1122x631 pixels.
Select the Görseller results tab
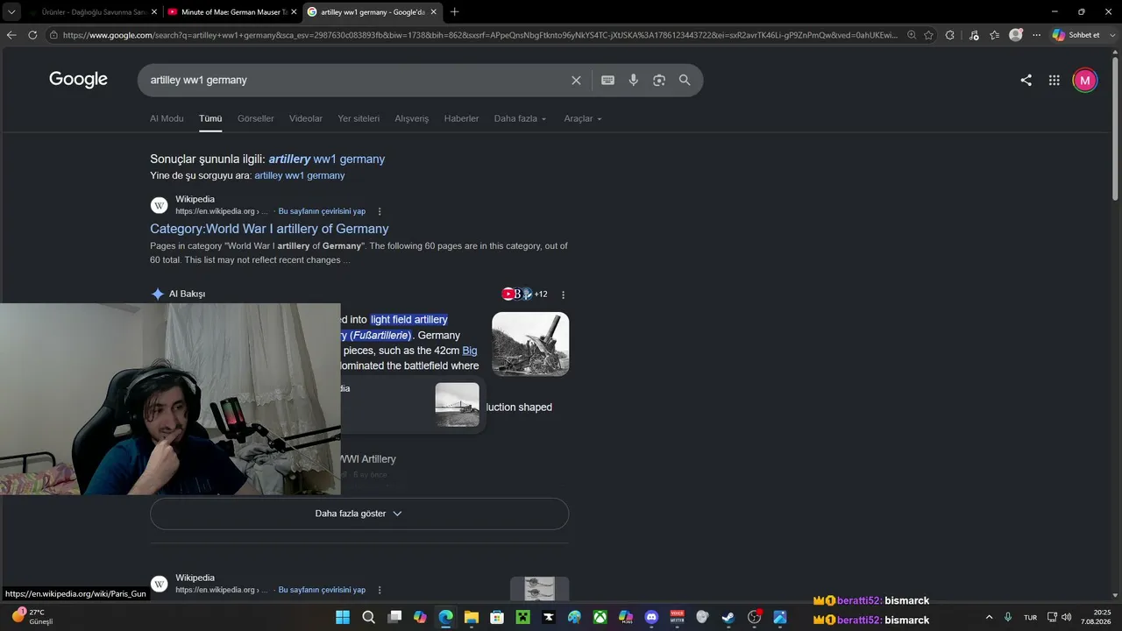(256, 118)
